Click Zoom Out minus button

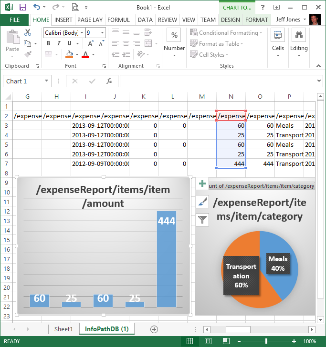[239, 341]
